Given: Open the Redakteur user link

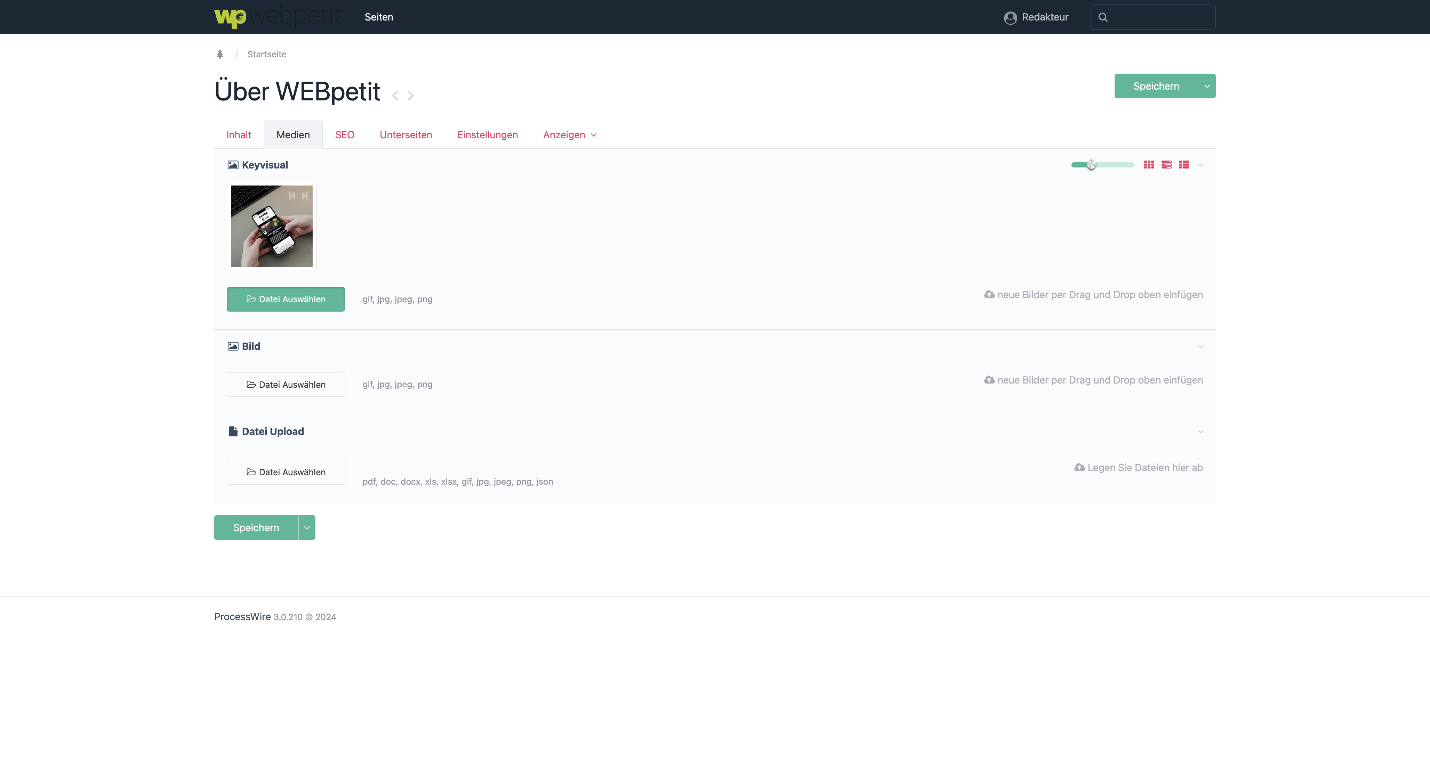Looking at the screenshot, I should tap(1036, 17).
